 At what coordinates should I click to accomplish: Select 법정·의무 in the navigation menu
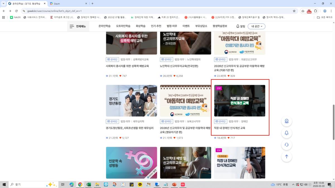click(172, 26)
